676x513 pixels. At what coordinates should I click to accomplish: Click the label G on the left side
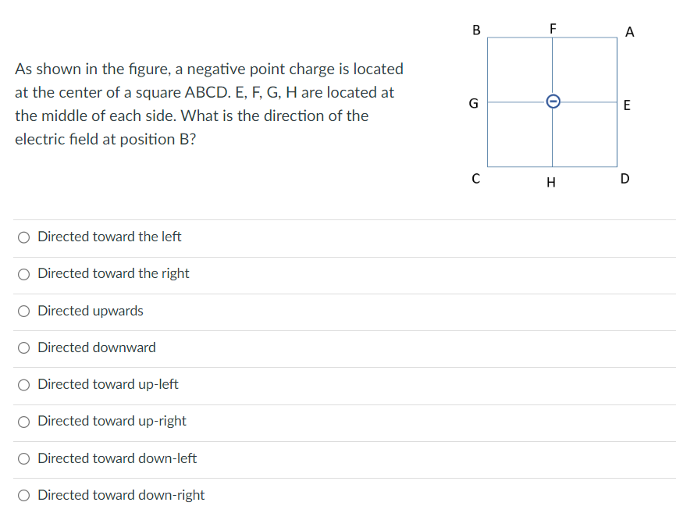tap(473, 102)
